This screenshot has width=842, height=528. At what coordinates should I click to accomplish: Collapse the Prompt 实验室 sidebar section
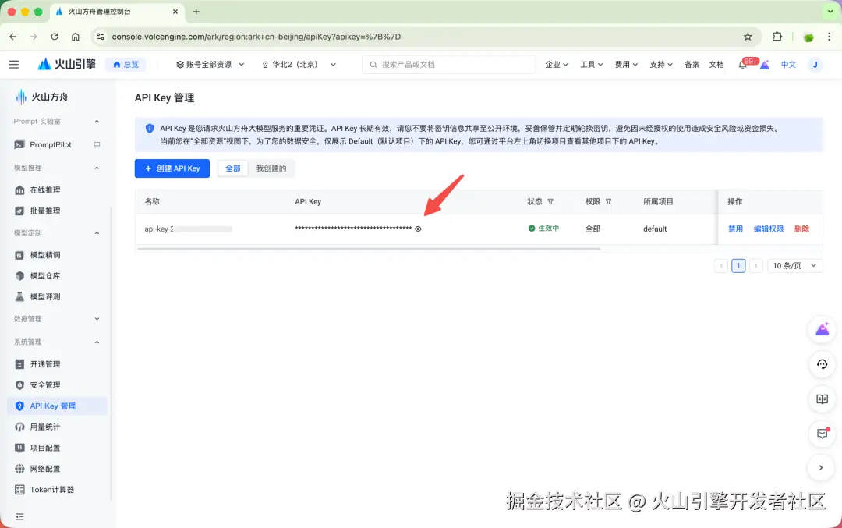click(x=97, y=122)
